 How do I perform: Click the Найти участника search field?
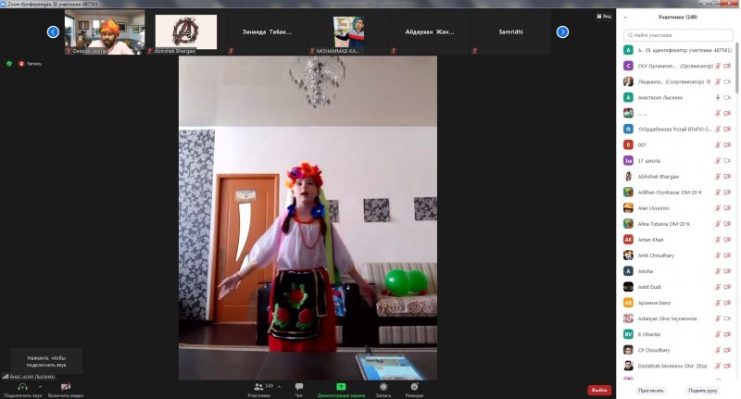click(x=678, y=35)
